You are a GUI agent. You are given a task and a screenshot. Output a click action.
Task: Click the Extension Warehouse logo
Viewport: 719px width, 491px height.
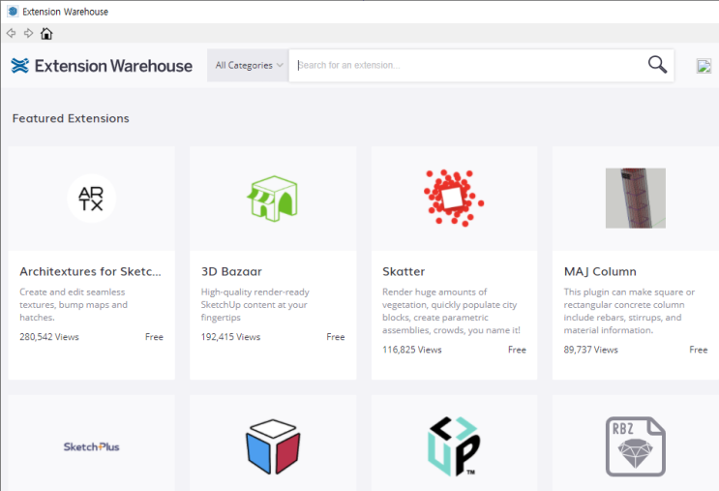click(102, 66)
